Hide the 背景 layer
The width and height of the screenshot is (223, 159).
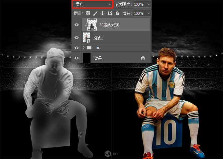point(76,58)
